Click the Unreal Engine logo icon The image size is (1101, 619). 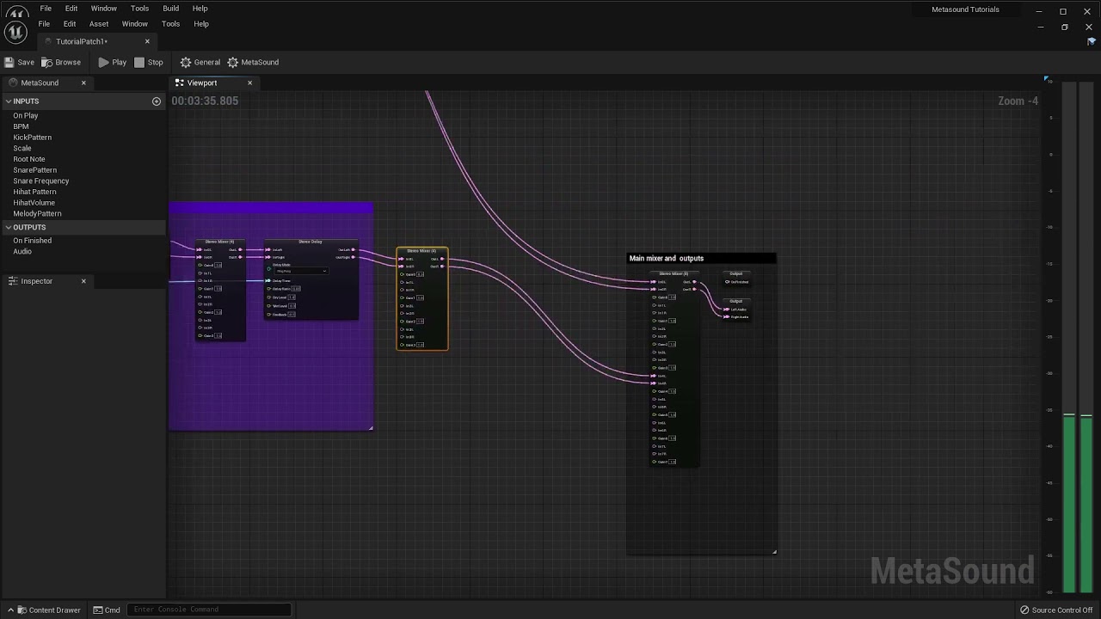coord(15,33)
